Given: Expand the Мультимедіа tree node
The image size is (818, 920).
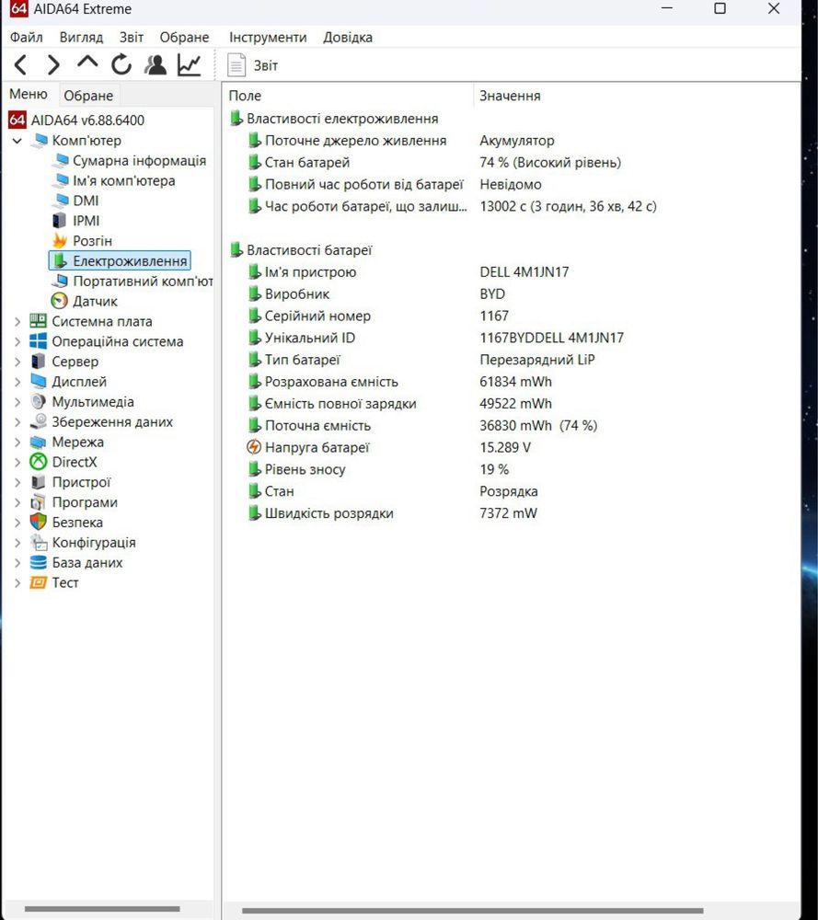Looking at the screenshot, I should 17,402.
